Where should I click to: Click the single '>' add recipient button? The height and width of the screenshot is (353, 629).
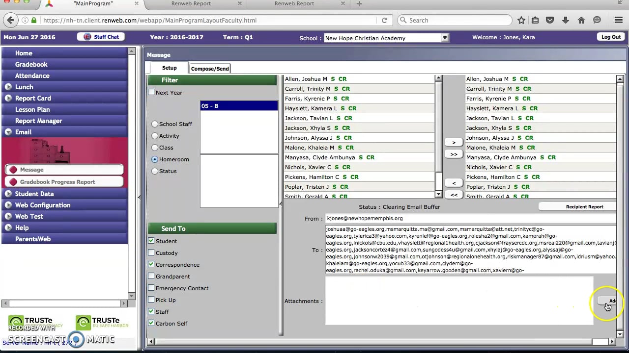click(x=454, y=142)
